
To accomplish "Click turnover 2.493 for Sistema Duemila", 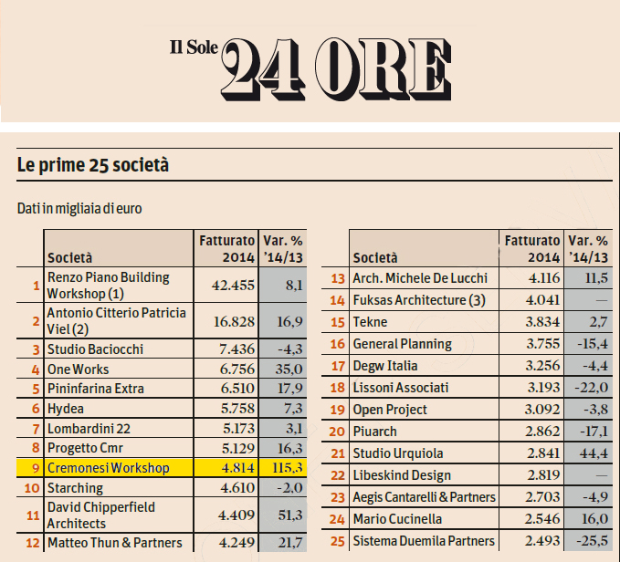I will [542, 541].
